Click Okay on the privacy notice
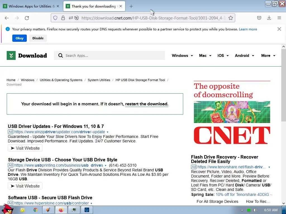 point(20,38)
